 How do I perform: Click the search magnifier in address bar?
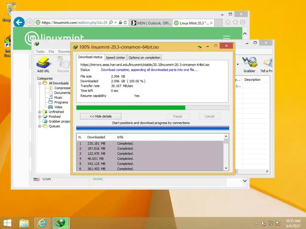tap(111, 22)
